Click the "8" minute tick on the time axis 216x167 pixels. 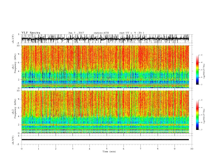[158, 149]
